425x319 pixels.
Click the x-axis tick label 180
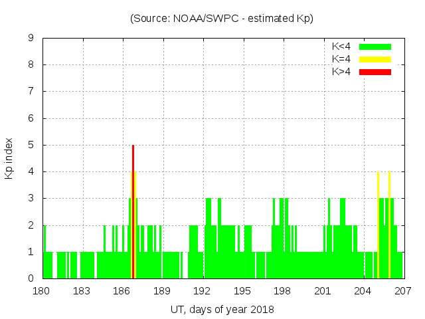click(x=42, y=291)
